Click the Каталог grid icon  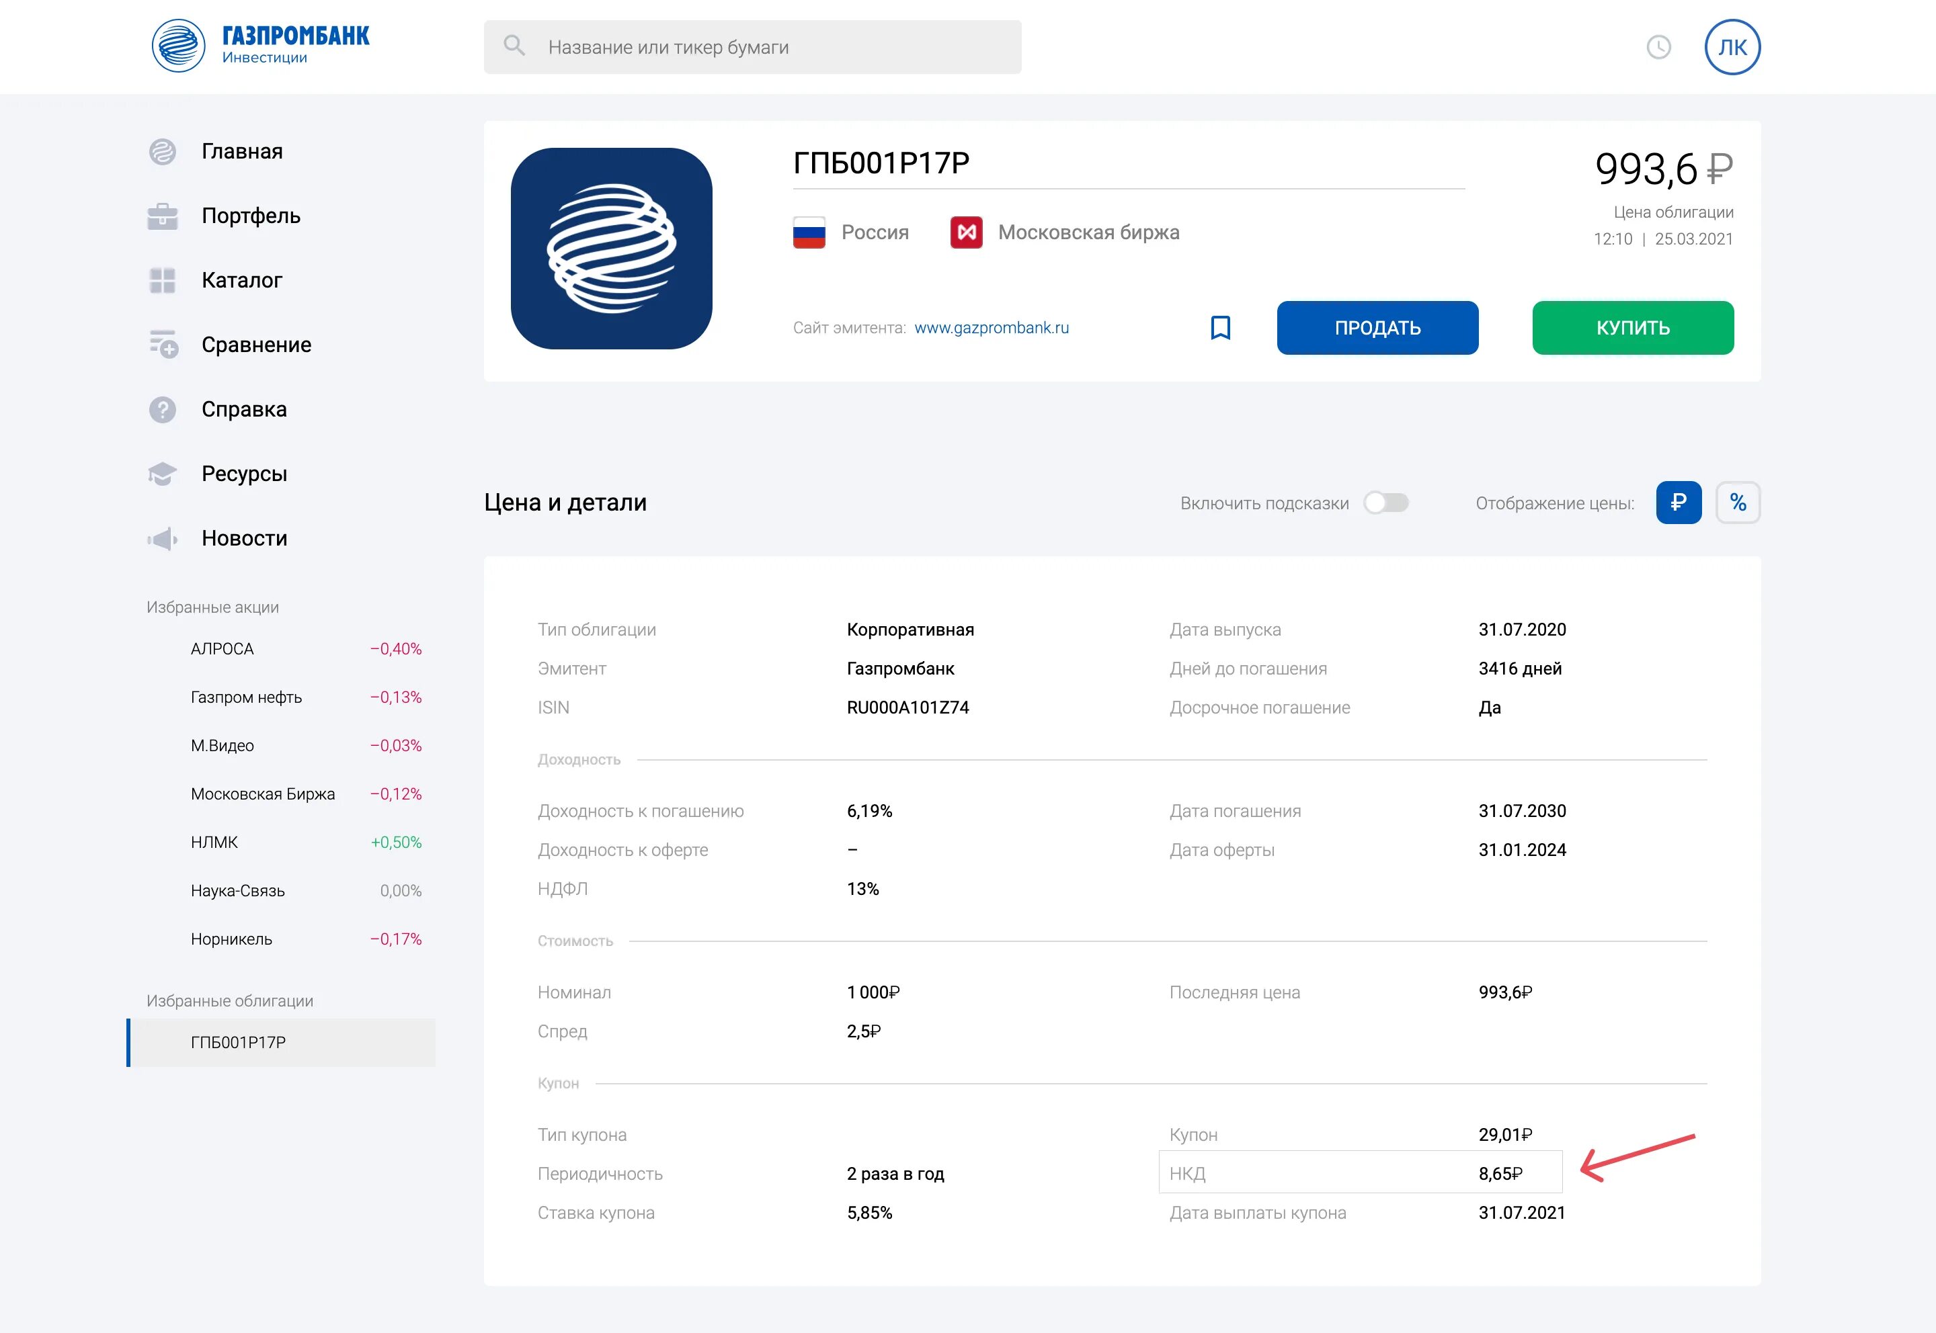162,281
